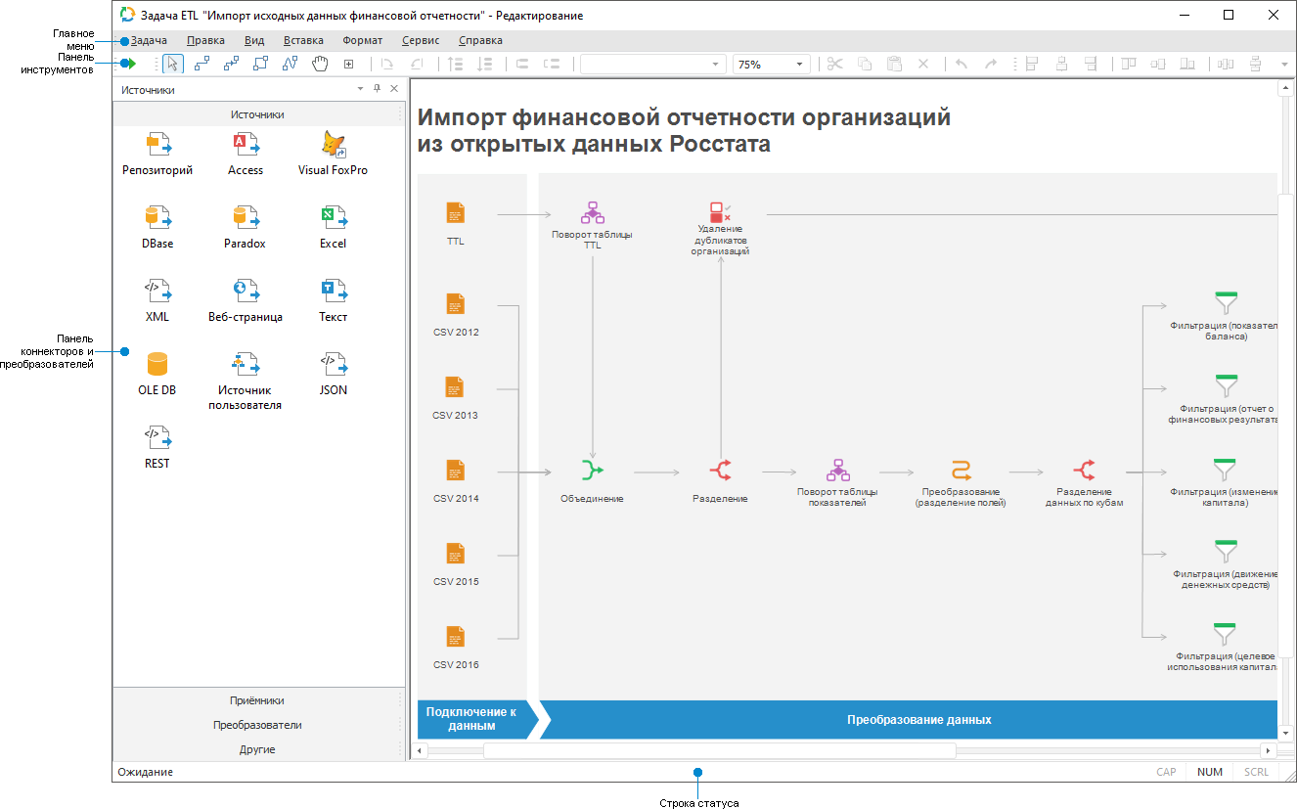
Task: Expand the toolbar overflow arrow on the right
Action: pyautogui.click(x=1284, y=63)
